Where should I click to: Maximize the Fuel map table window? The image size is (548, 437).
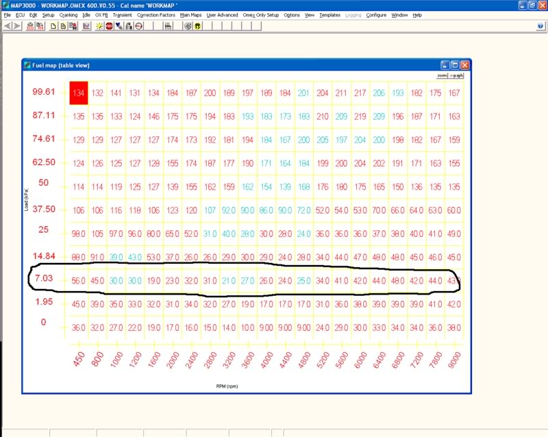[454, 64]
